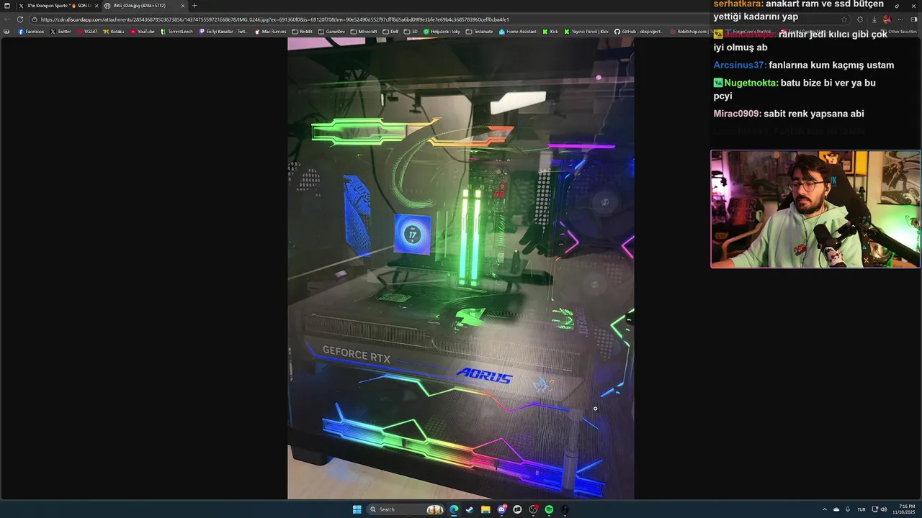Close the X'te Krampon Sports tab

coord(97,6)
